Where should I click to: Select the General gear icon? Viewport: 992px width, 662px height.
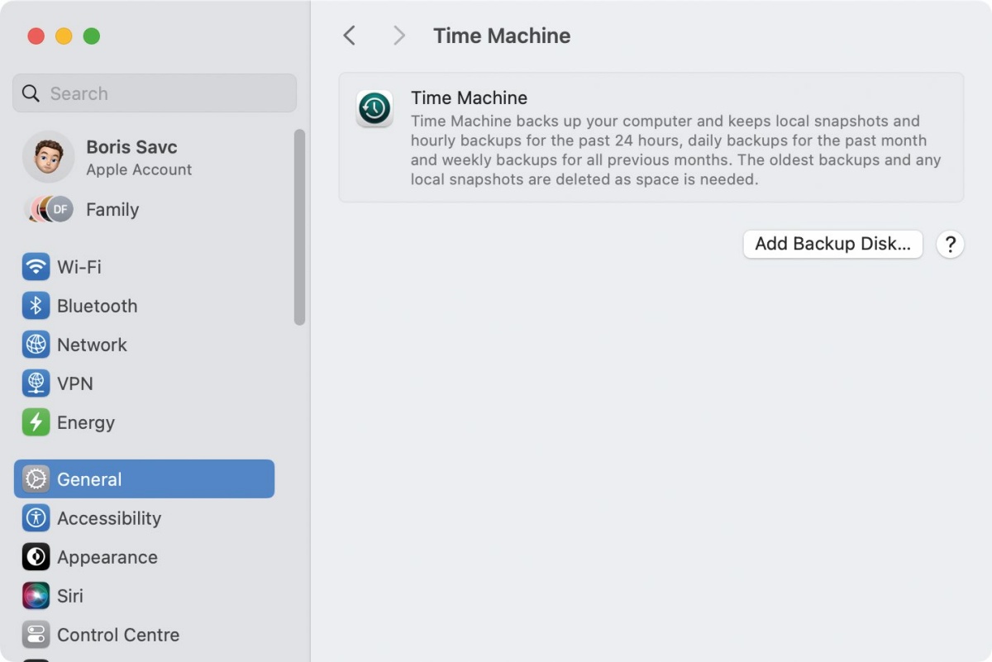(x=36, y=479)
